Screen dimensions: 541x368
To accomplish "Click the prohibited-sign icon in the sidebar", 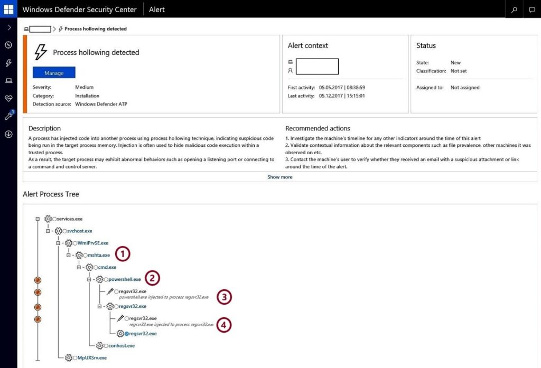I will [x=8, y=45].
